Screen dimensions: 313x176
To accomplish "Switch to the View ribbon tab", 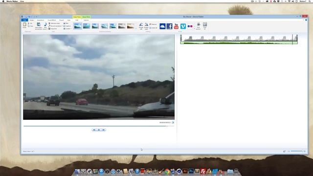I will click(69, 20).
